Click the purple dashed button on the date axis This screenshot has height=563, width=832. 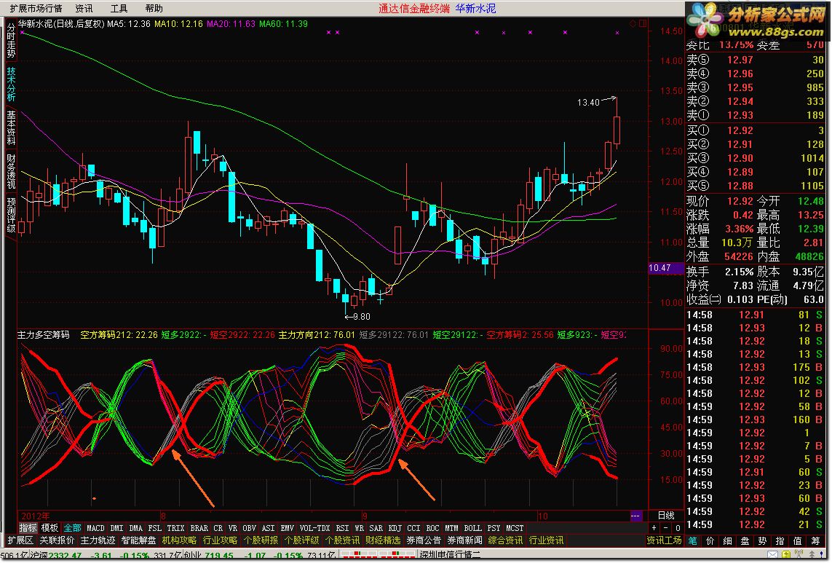635,516
